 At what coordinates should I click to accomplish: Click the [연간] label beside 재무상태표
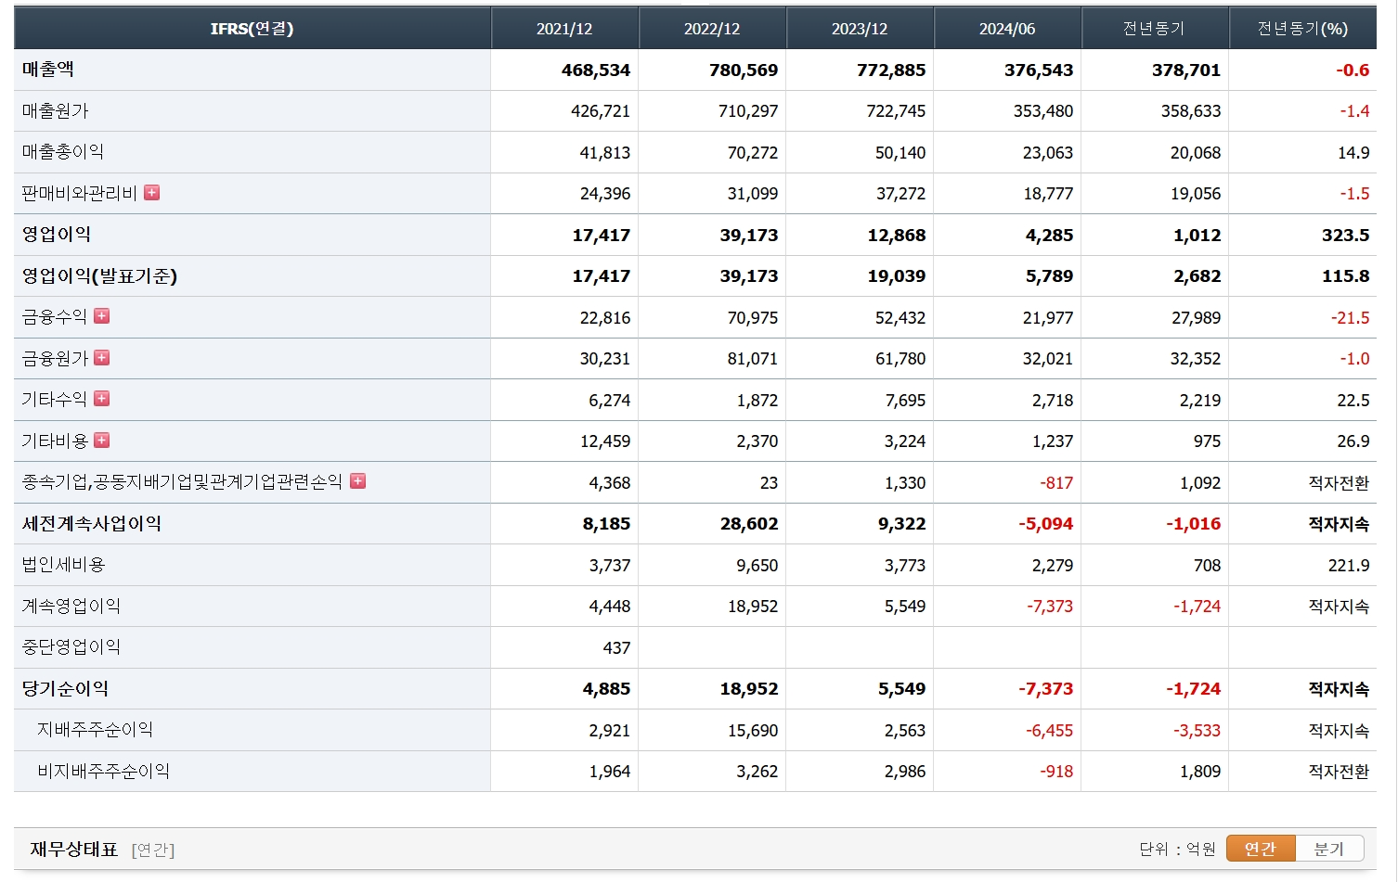[x=153, y=850]
